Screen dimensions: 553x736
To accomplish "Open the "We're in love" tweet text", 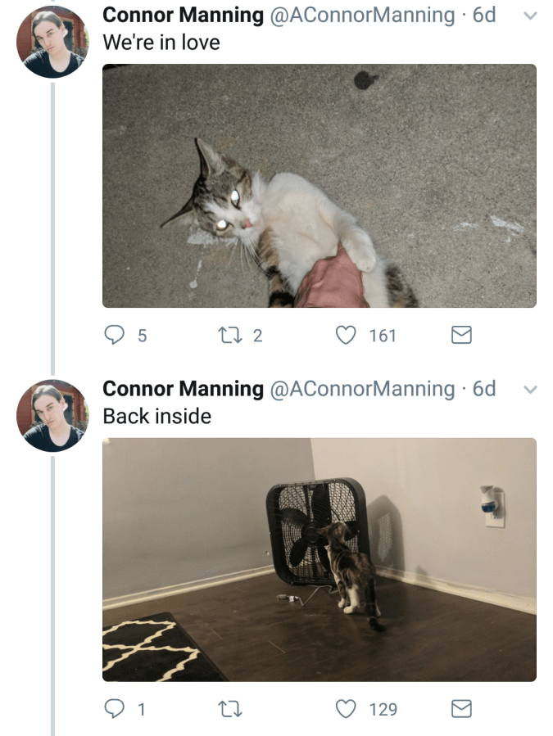I will click(x=161, y=43).
